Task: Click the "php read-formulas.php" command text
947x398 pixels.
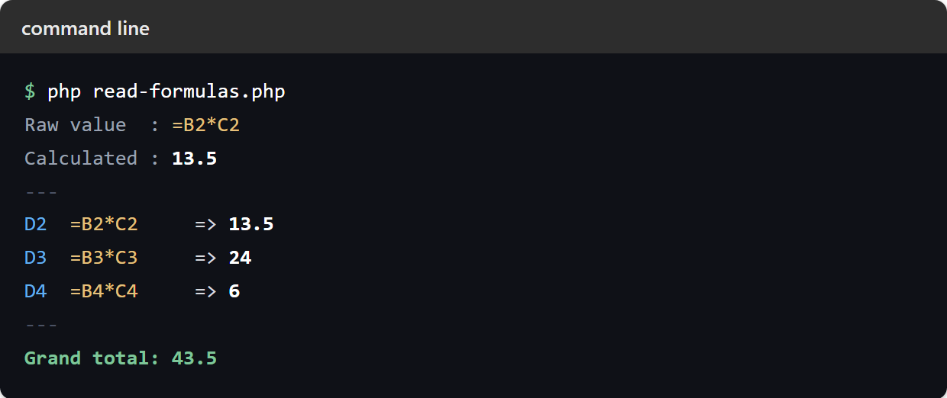Action: point(166,92)
